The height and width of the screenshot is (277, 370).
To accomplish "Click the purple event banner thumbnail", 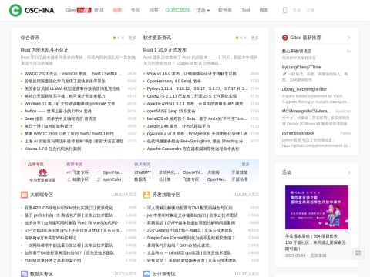I will pos(317,207).
